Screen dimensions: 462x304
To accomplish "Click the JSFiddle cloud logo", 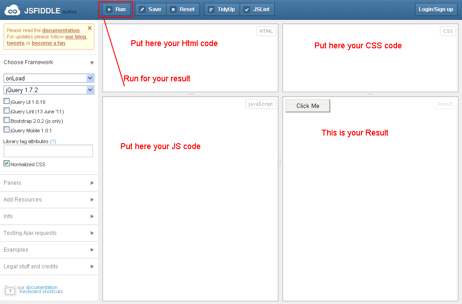I will click(x=12, y=10).
